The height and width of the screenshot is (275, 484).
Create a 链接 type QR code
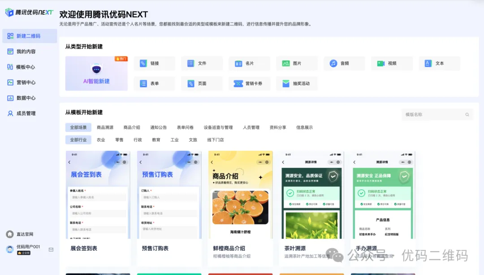pos(154,63)
